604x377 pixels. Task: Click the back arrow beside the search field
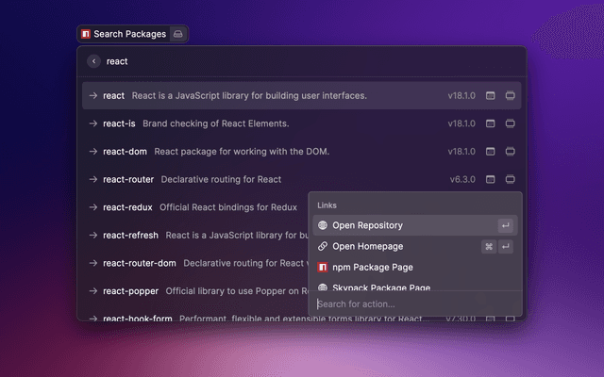[93, 61]
